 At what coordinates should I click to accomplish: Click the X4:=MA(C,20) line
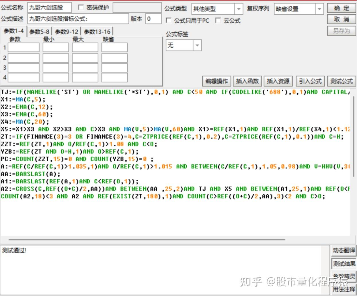tap(25, 122)
